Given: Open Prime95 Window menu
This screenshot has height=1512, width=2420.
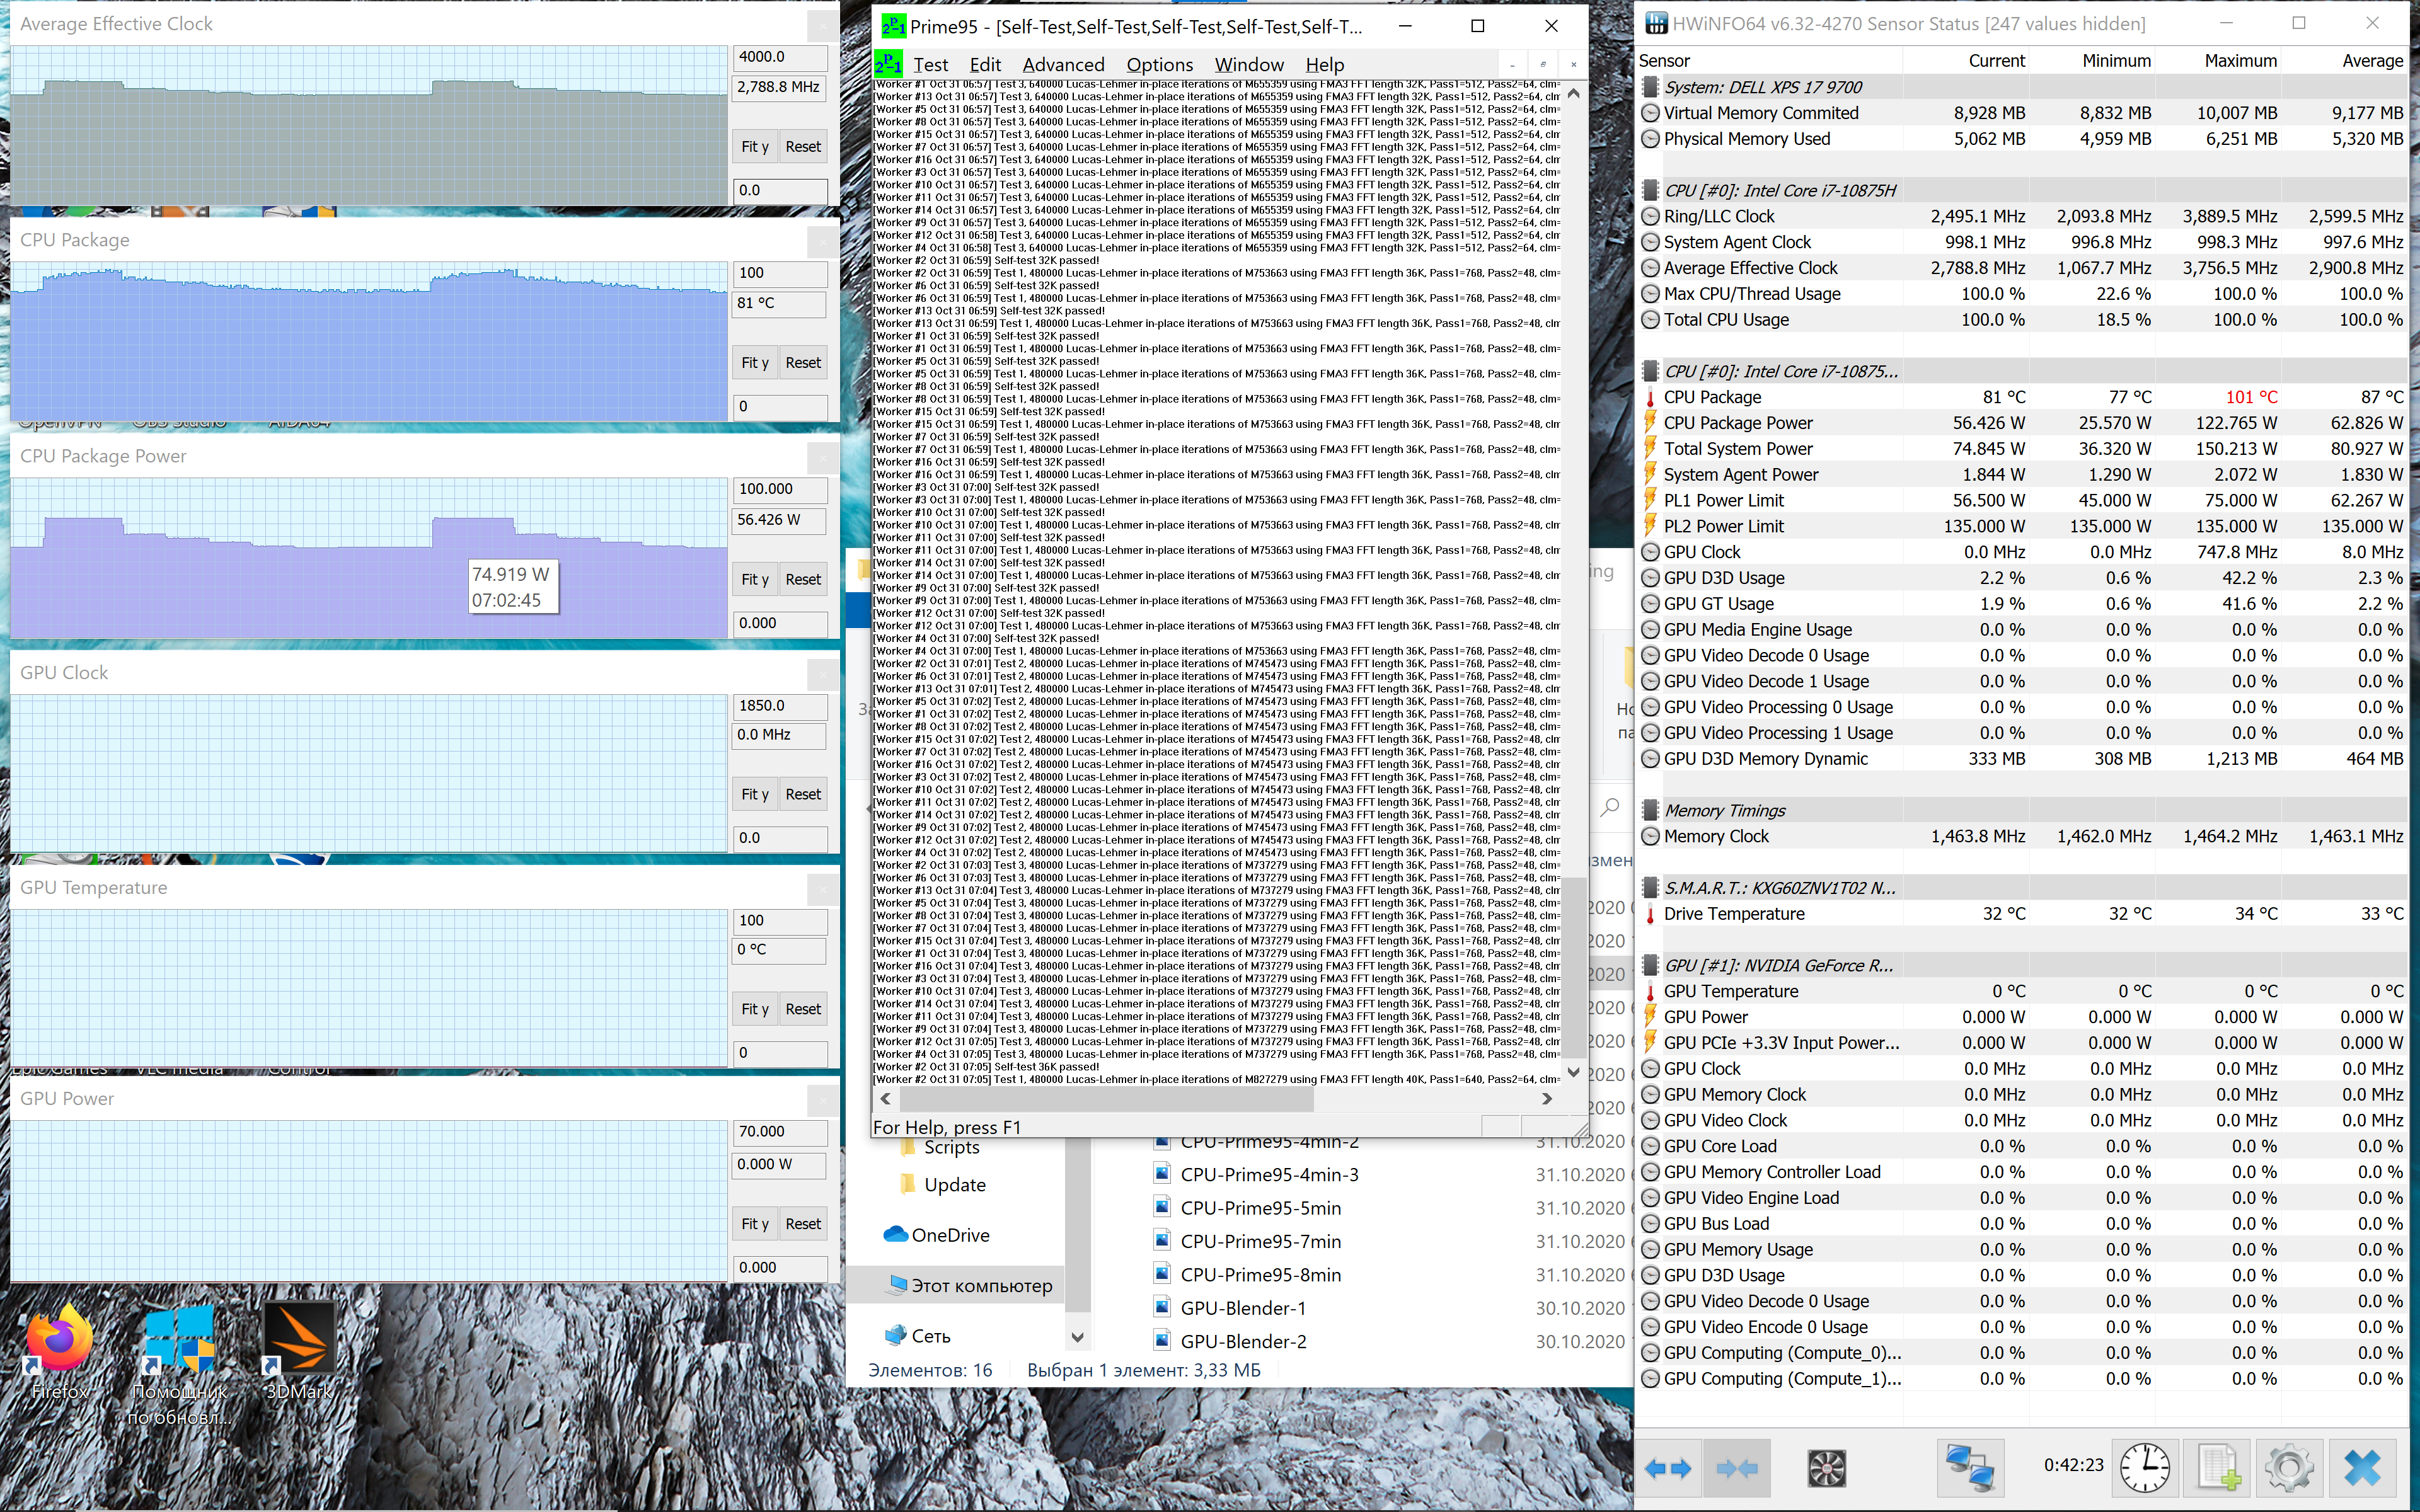Looking at the screenshot, I should coord(1249,65).
